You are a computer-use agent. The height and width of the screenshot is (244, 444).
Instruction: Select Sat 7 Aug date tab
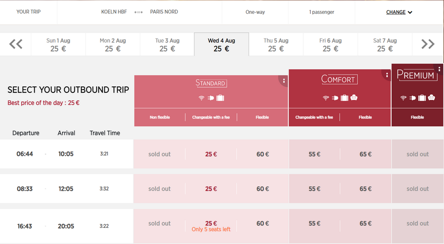coord(385,44)
